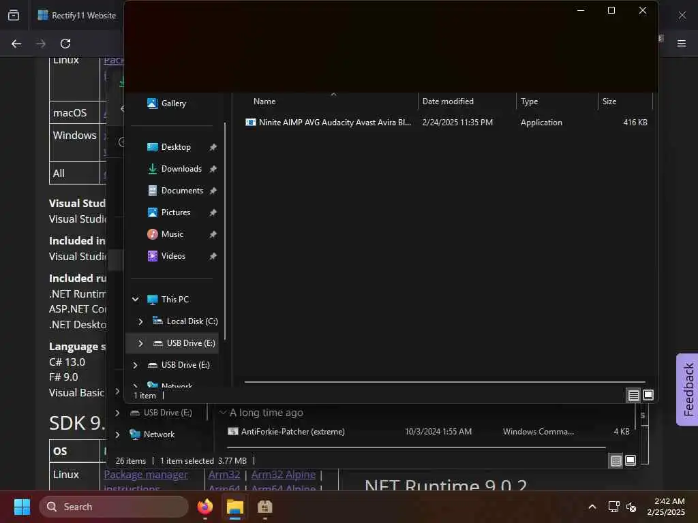Screen dimensions: 698x523
Task: Click the taskbar Search box
Action: click(x=114, y=507)
